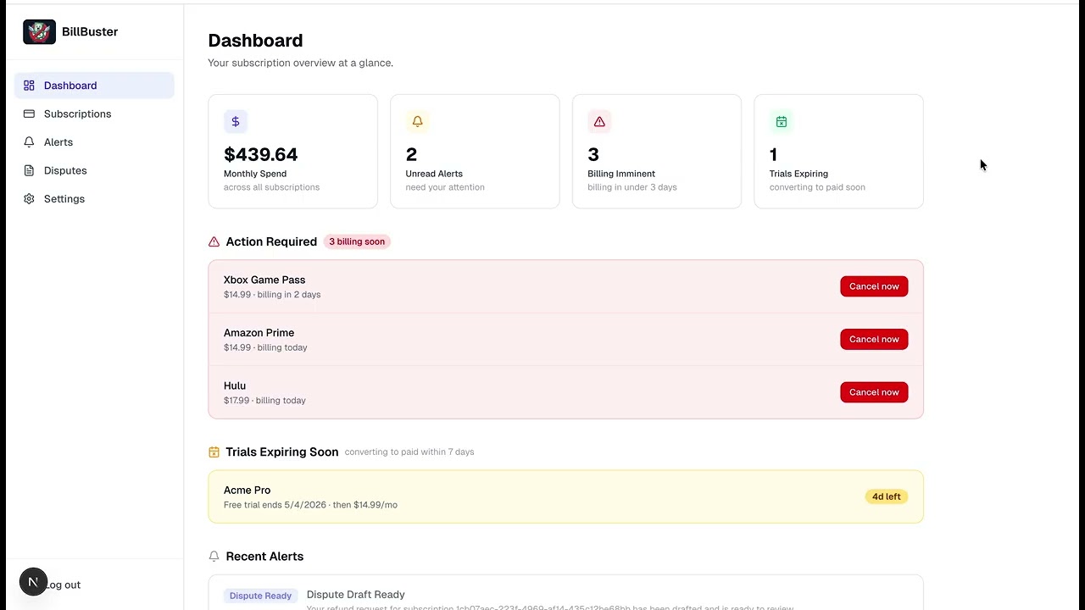Click 'Dispute Draft Ready' alert title
Viewport: 1085px width, 610px height.
point(356,595)
